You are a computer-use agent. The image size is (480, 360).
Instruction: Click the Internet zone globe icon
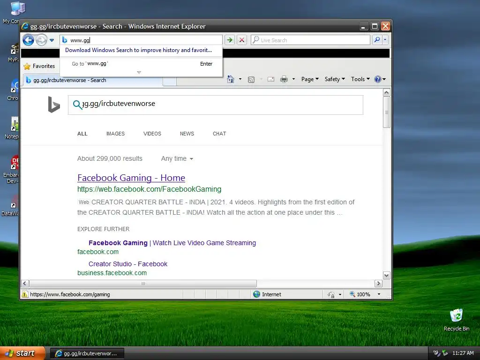coord(256,294)
